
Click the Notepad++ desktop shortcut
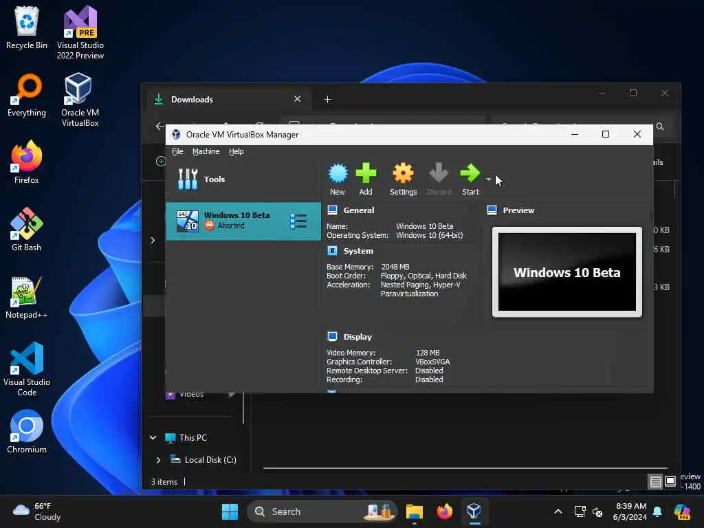(27, 297)
